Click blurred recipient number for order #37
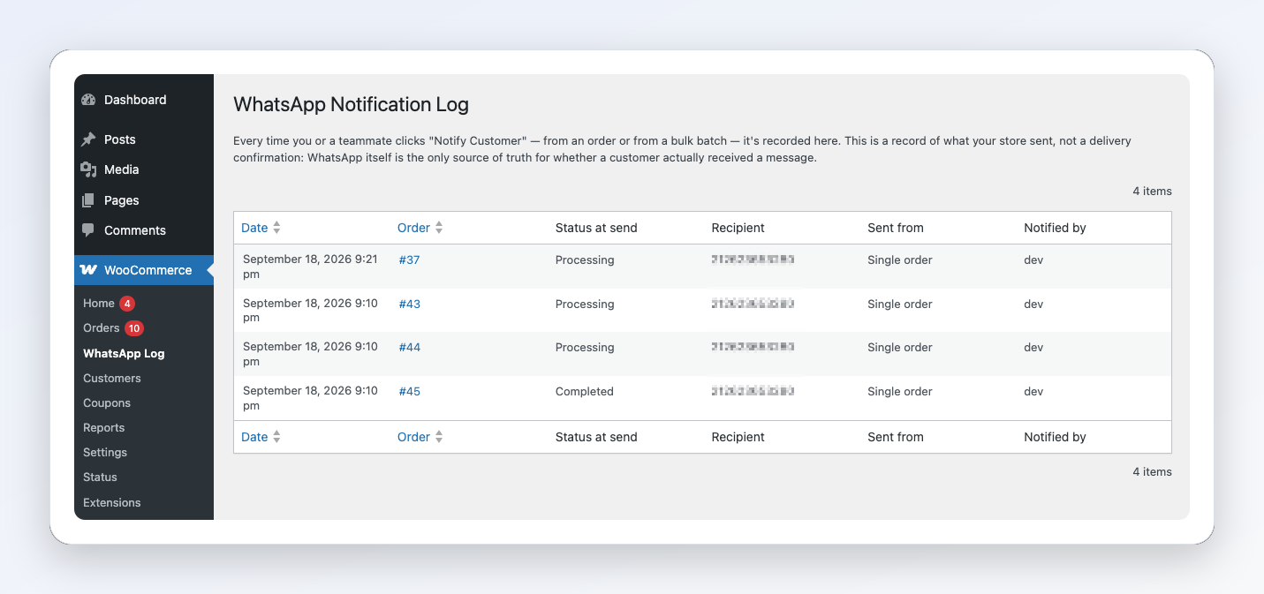This screenshot has height=594, width=1264. pyautogui.click(x=753, y=259)
